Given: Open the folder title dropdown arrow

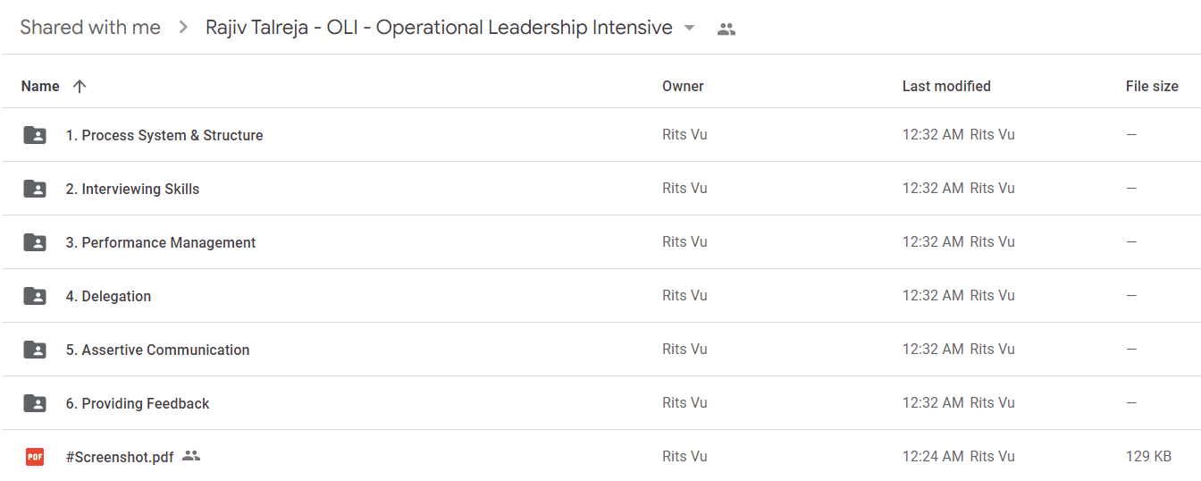Looking at the screenshot, I should click(689, 28).
